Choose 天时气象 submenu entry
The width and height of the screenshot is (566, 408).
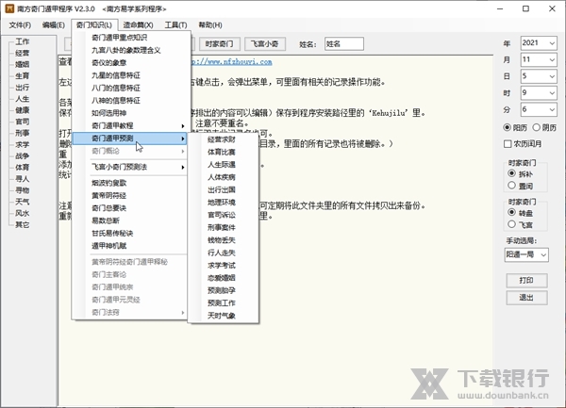[x=224, y=316]
